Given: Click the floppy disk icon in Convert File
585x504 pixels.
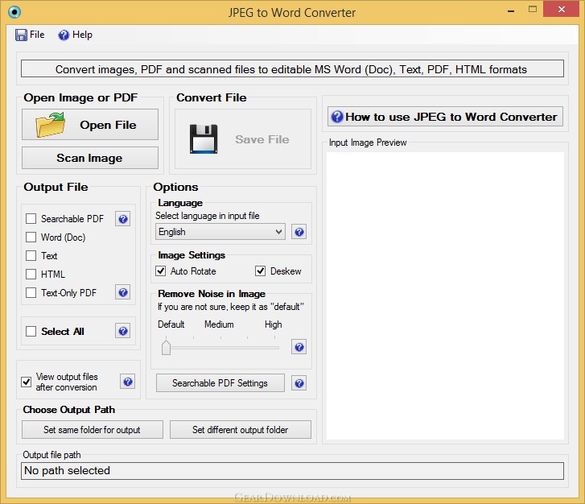Looking at the screenshot, I should tap(204, 138).
